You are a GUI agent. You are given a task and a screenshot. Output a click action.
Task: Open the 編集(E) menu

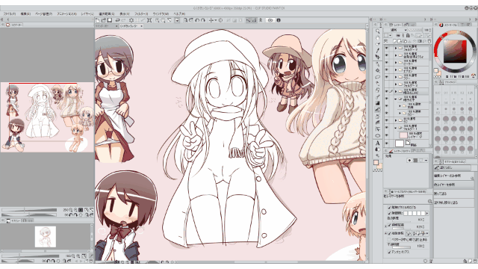pos(25,13)
